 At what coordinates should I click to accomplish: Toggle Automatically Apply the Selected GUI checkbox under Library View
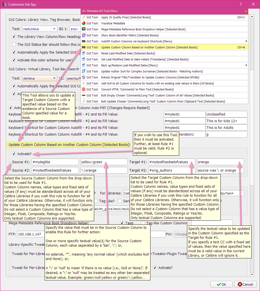point(14,52)
